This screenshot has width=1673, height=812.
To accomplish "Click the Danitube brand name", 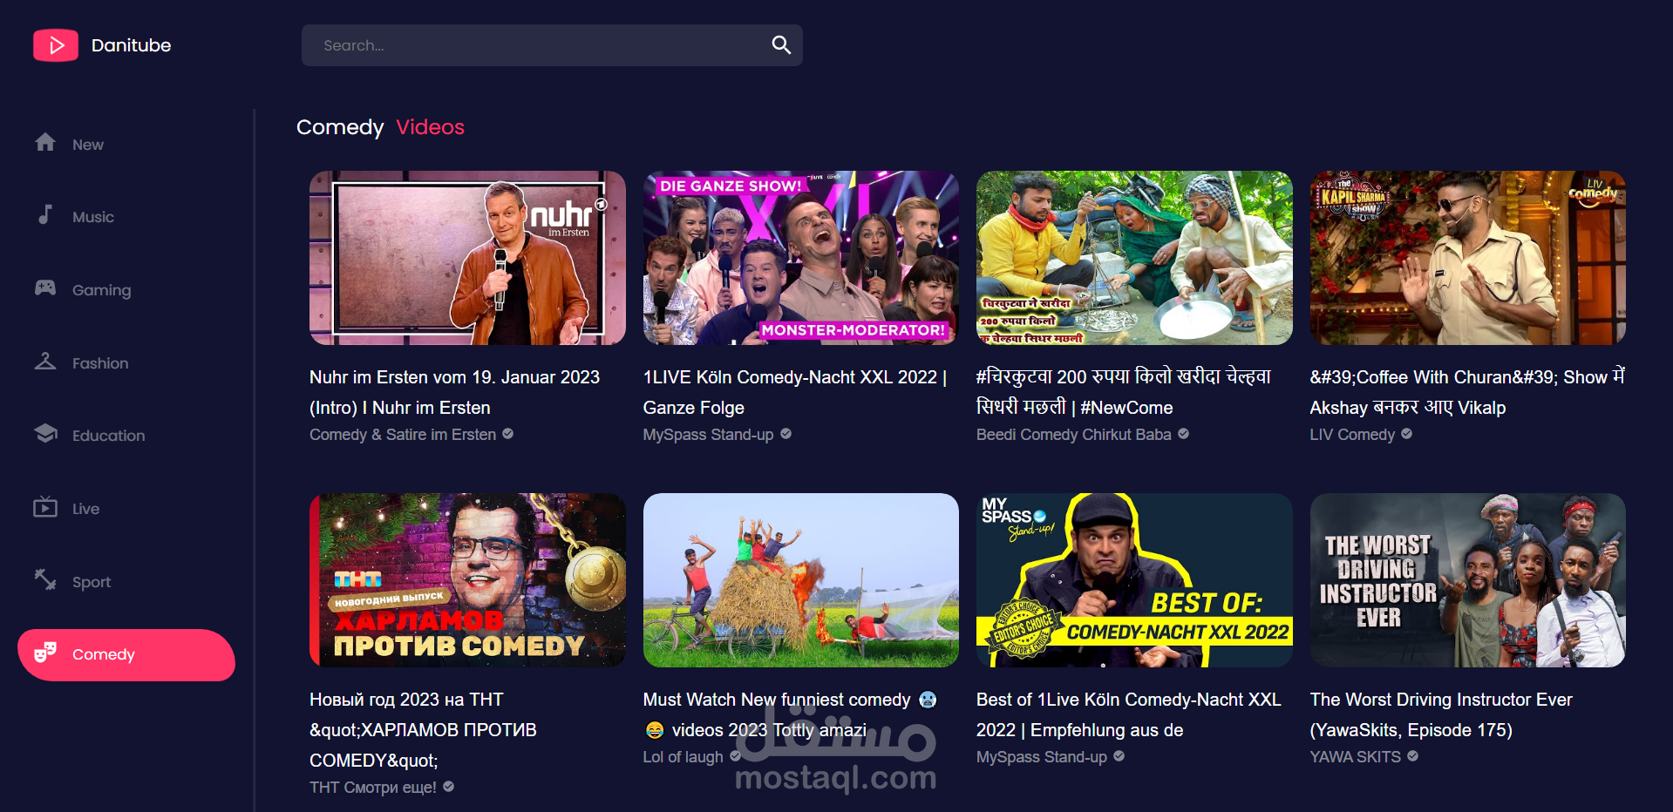I will point(131,45).
